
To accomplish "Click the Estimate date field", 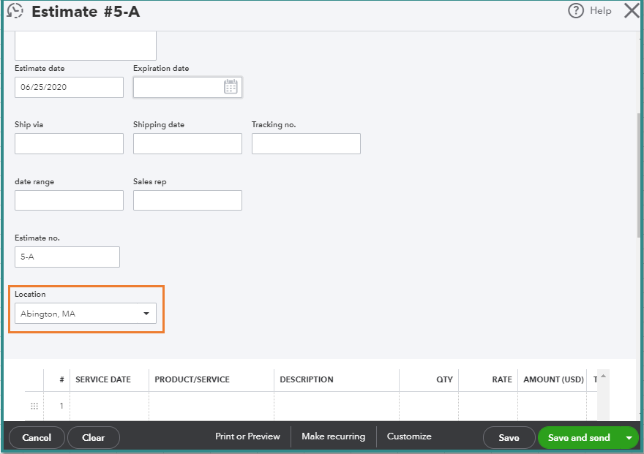I will (68, 86).
